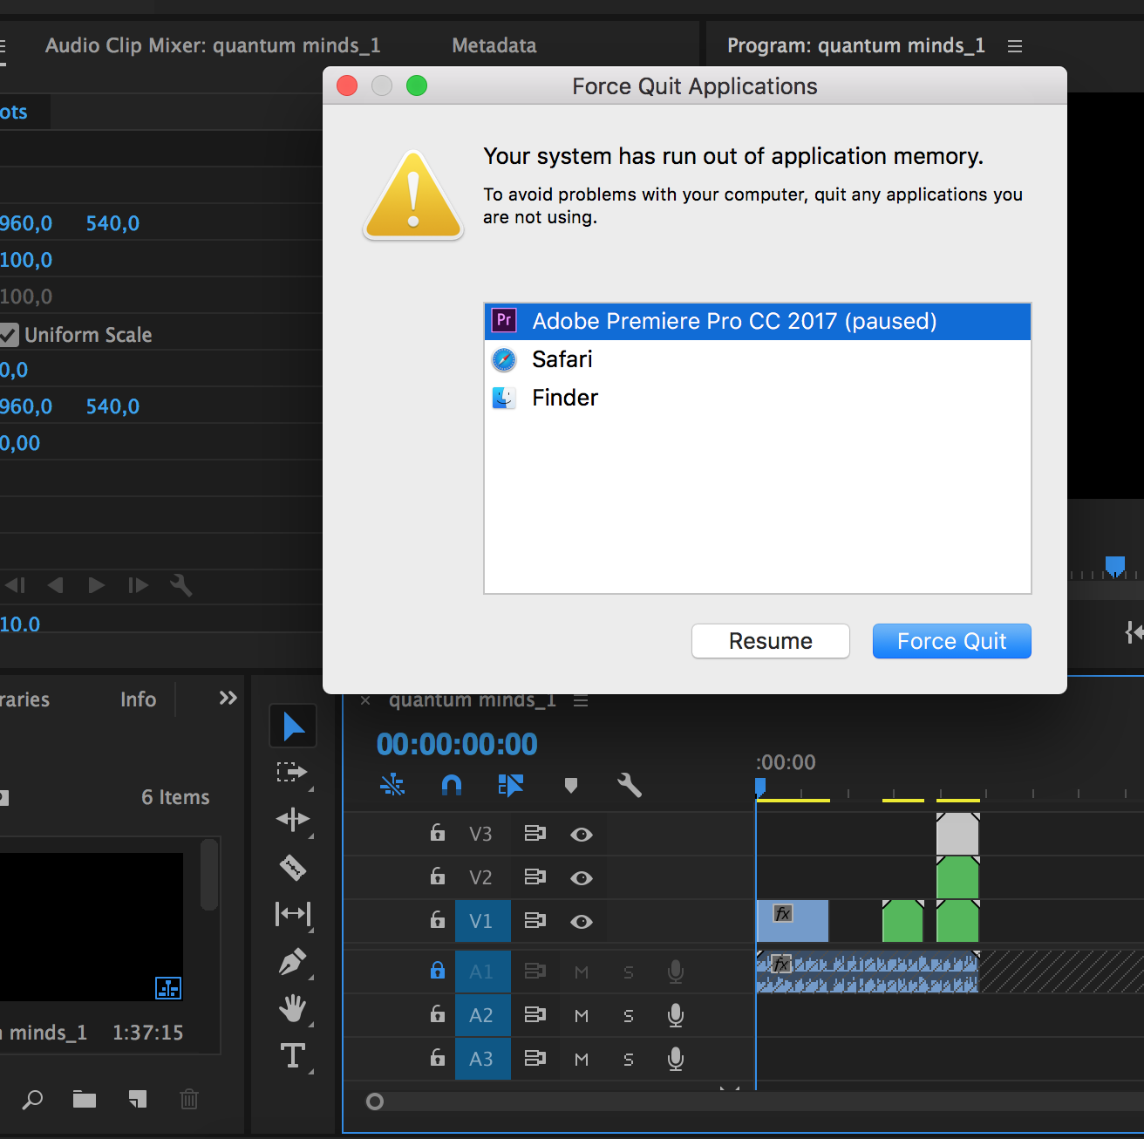Select the Type tool
1144x1139 pixels.
(x=292, y=1056)
